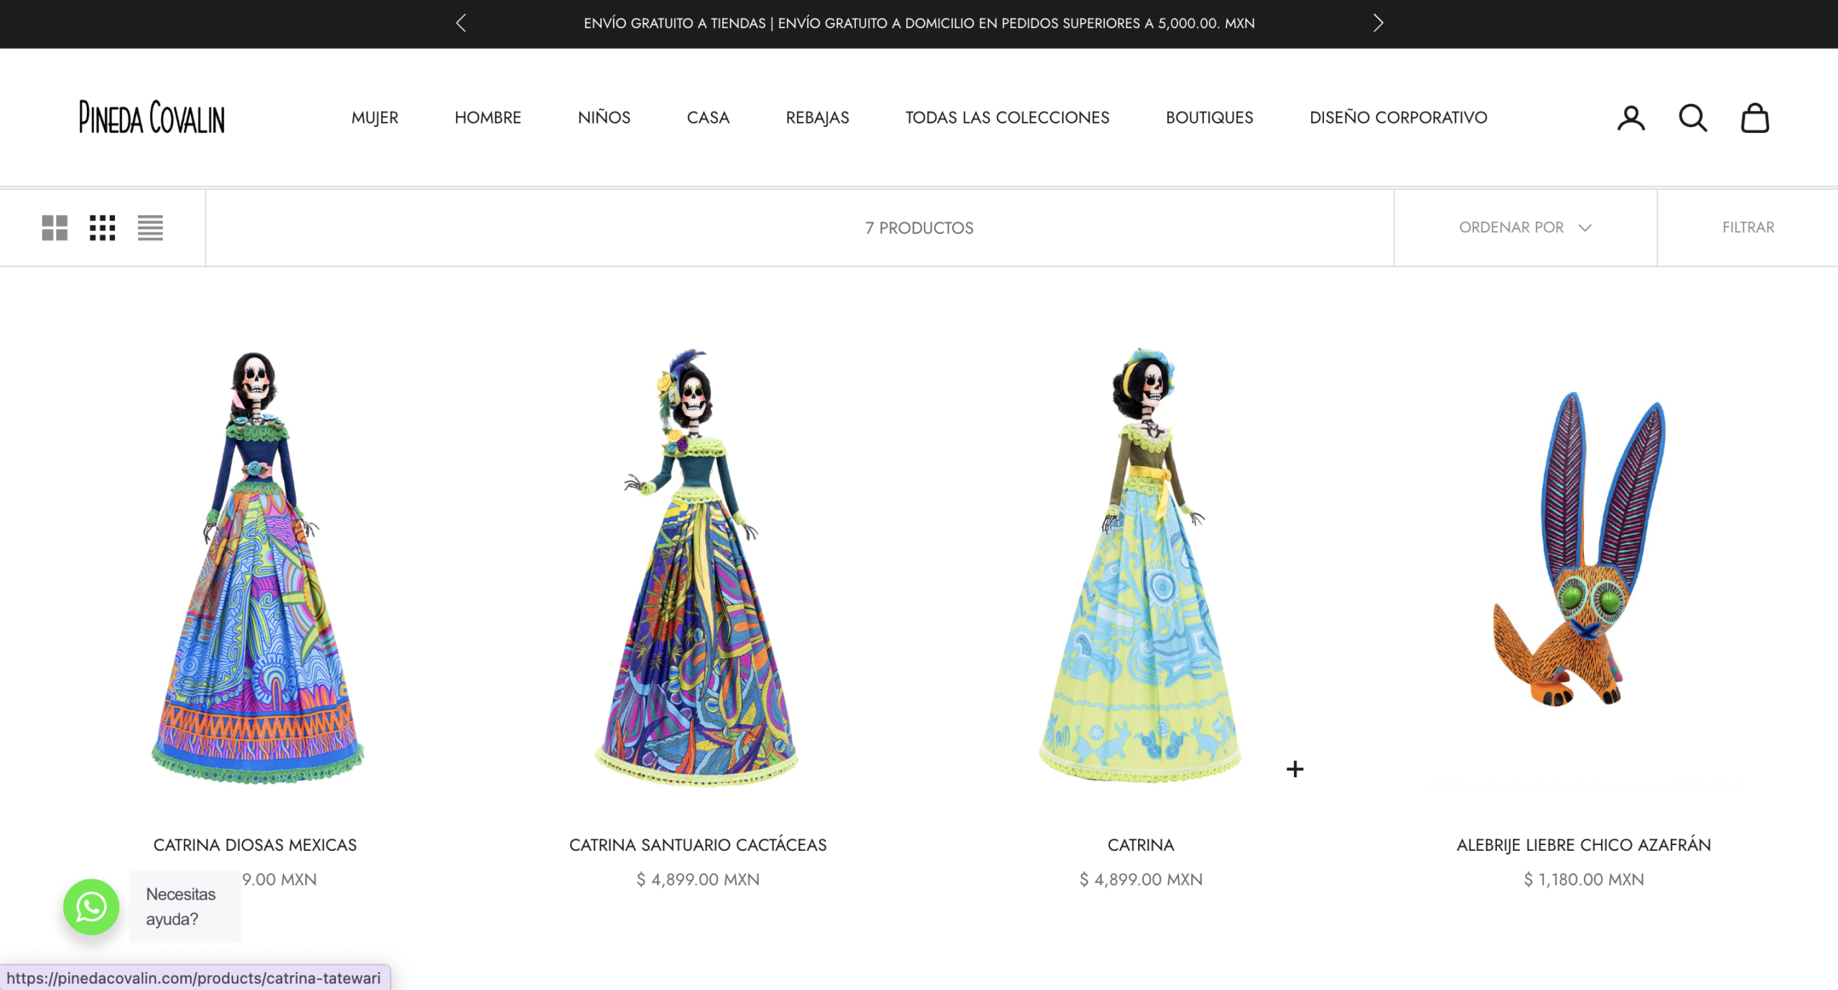Open Alebrije Liebre Chico Azafrán link
The height and width of the screenshot is (990, 1838).
point(1583,845)
